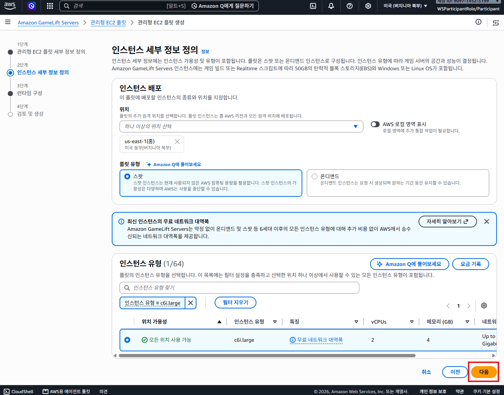This screenshot has width=504, height=395.
Task: Open the CloudShell icon in top bar
Action: click(x=313, y=6)
